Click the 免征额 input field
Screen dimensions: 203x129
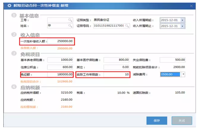tap(60, 74)
